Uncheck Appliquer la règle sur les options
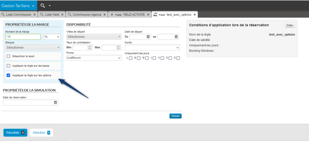 [x=8, y=75]
